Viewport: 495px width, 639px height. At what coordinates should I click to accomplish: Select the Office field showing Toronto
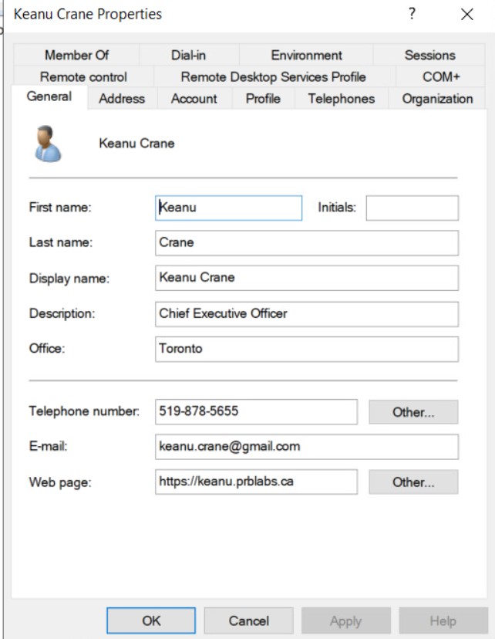306,349
